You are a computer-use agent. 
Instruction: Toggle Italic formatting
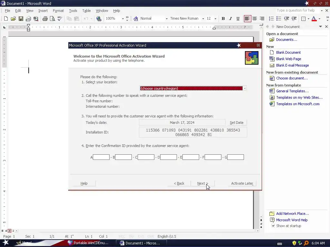[230, 19]
